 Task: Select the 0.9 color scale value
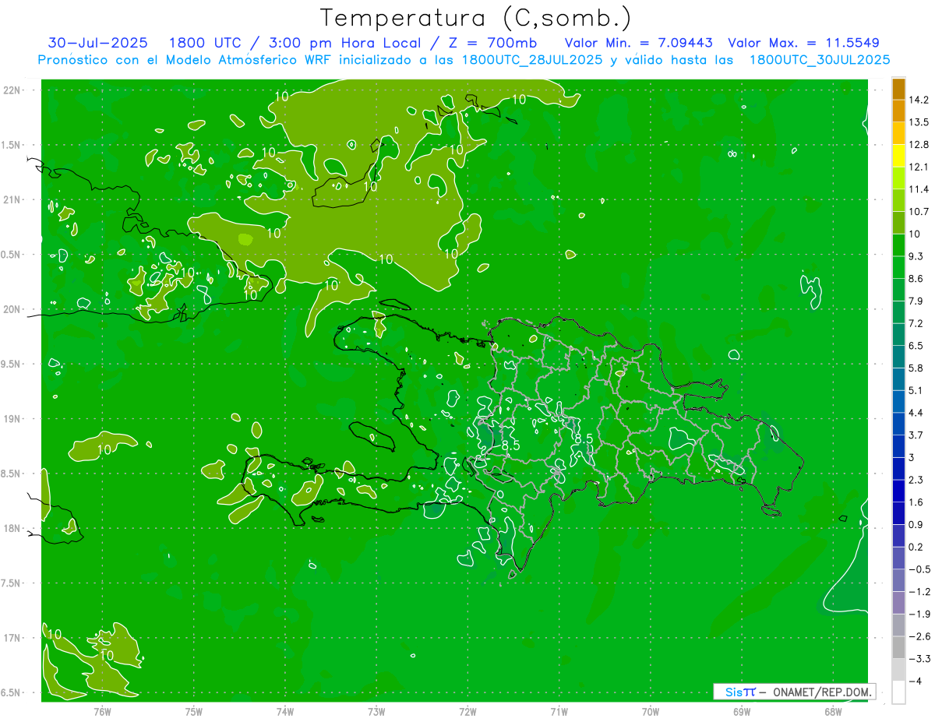(916, 525)
